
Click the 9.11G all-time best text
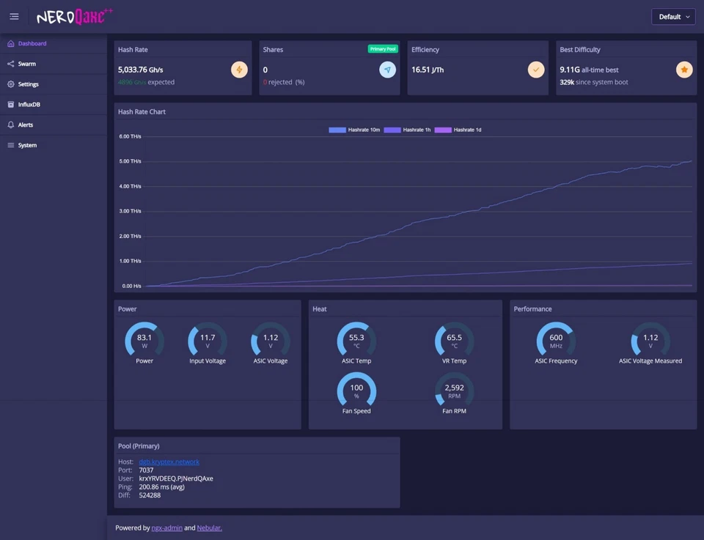click(589, 70)
